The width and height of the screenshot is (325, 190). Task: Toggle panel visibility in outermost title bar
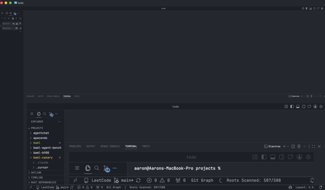click(311, 8)
